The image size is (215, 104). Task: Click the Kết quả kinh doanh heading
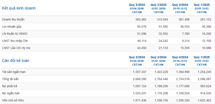pos(19,8)
